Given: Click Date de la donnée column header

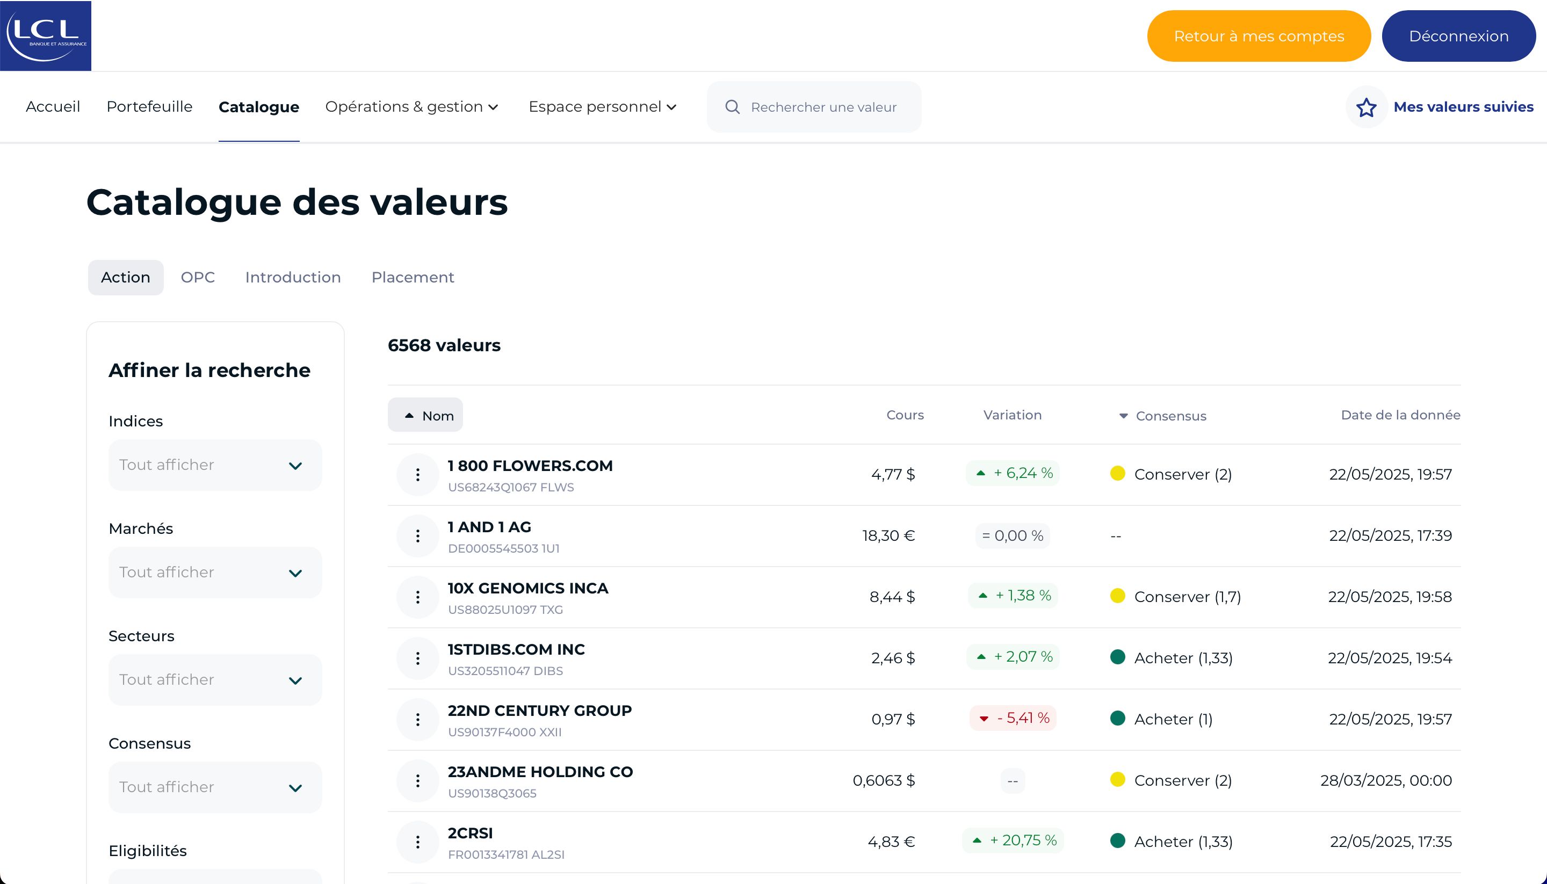Looking at the screenshot, I should (x=1400, y=415).
